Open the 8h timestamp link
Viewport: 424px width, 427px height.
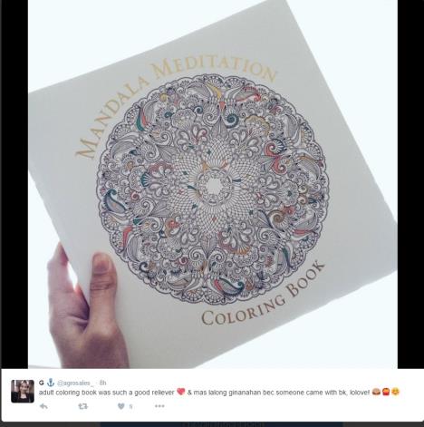(102, 383)
